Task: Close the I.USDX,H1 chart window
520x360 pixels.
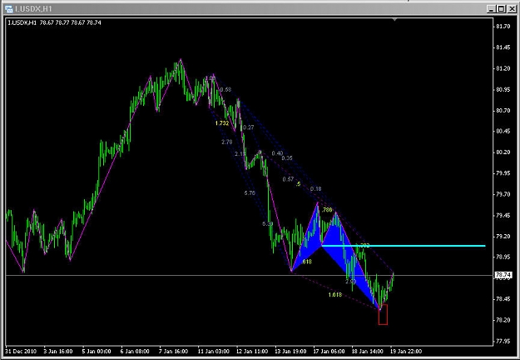Action: (511, 9)
